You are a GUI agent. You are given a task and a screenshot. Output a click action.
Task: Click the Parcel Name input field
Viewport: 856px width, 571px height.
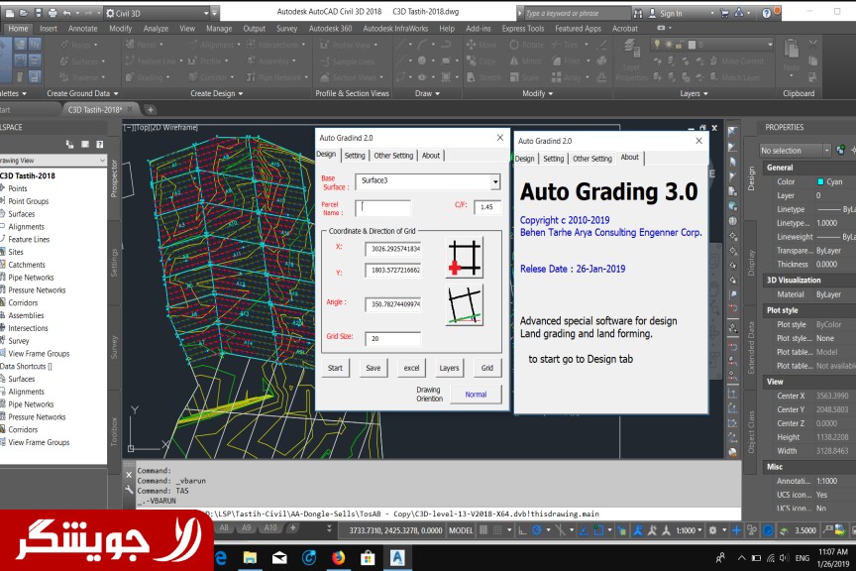[x=382, y=208]
